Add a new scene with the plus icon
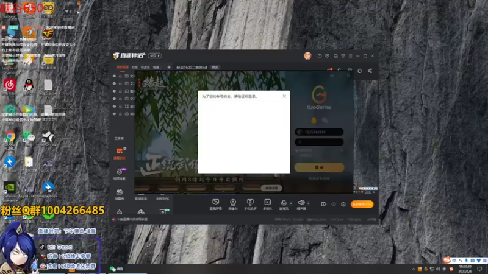Image resolution: width=488 pixels, height=274 pixels. [169, 67]
